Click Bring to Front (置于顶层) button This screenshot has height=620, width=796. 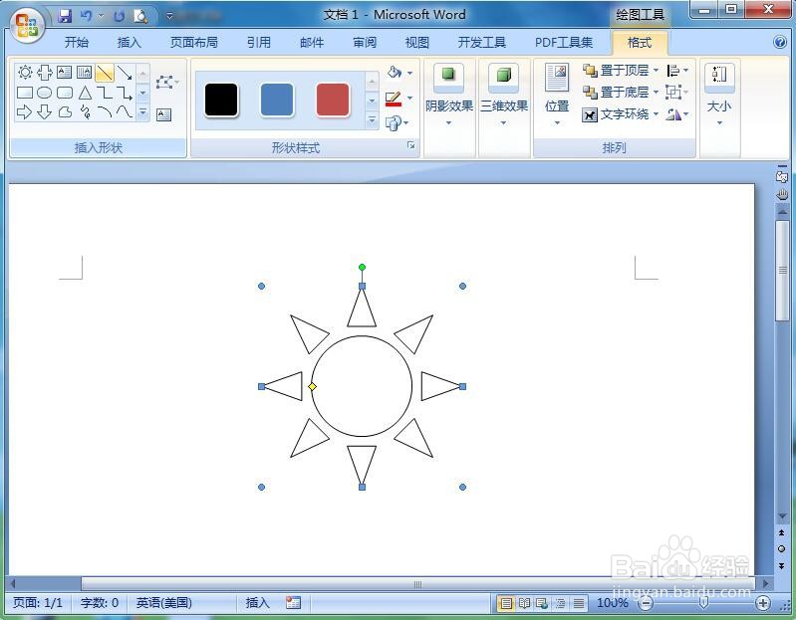click(616, 70)
